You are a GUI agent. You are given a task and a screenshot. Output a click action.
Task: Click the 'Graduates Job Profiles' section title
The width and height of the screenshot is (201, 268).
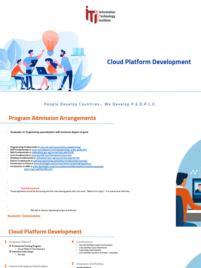pyautogui.click(x=90, y=264)
